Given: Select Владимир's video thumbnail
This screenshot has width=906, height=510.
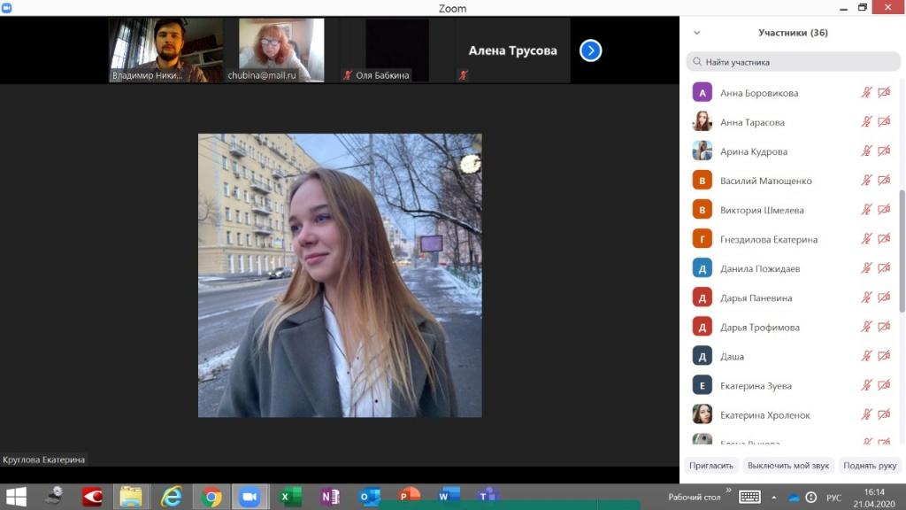Looking at the screenshot, I should pyautogui.click(x=165, y=50).
